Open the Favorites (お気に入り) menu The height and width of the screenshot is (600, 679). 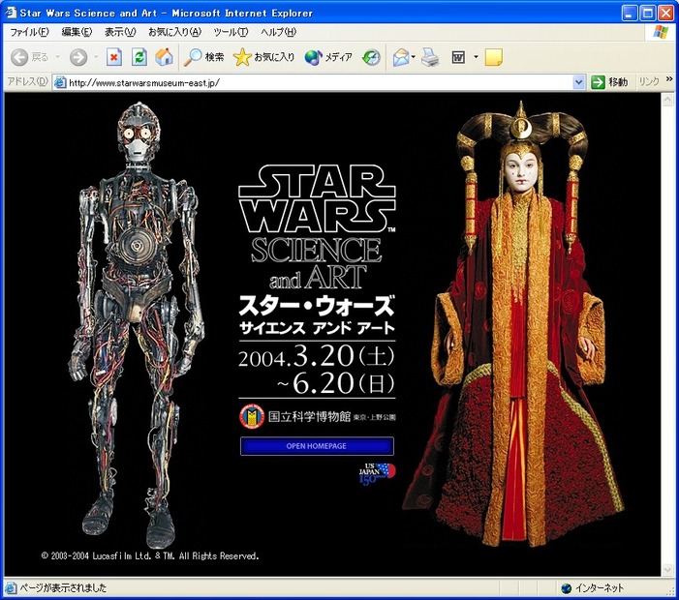pyautogui.click(x=174, y=32)
